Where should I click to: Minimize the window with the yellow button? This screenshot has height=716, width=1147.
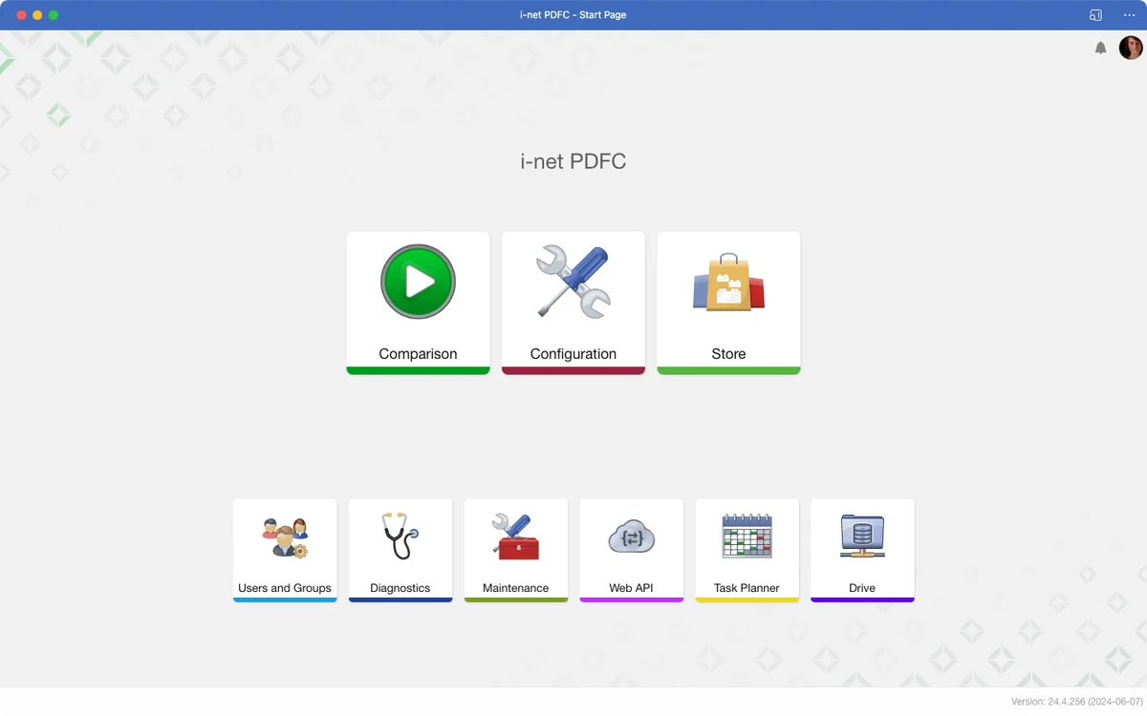[x=37, y=15]
